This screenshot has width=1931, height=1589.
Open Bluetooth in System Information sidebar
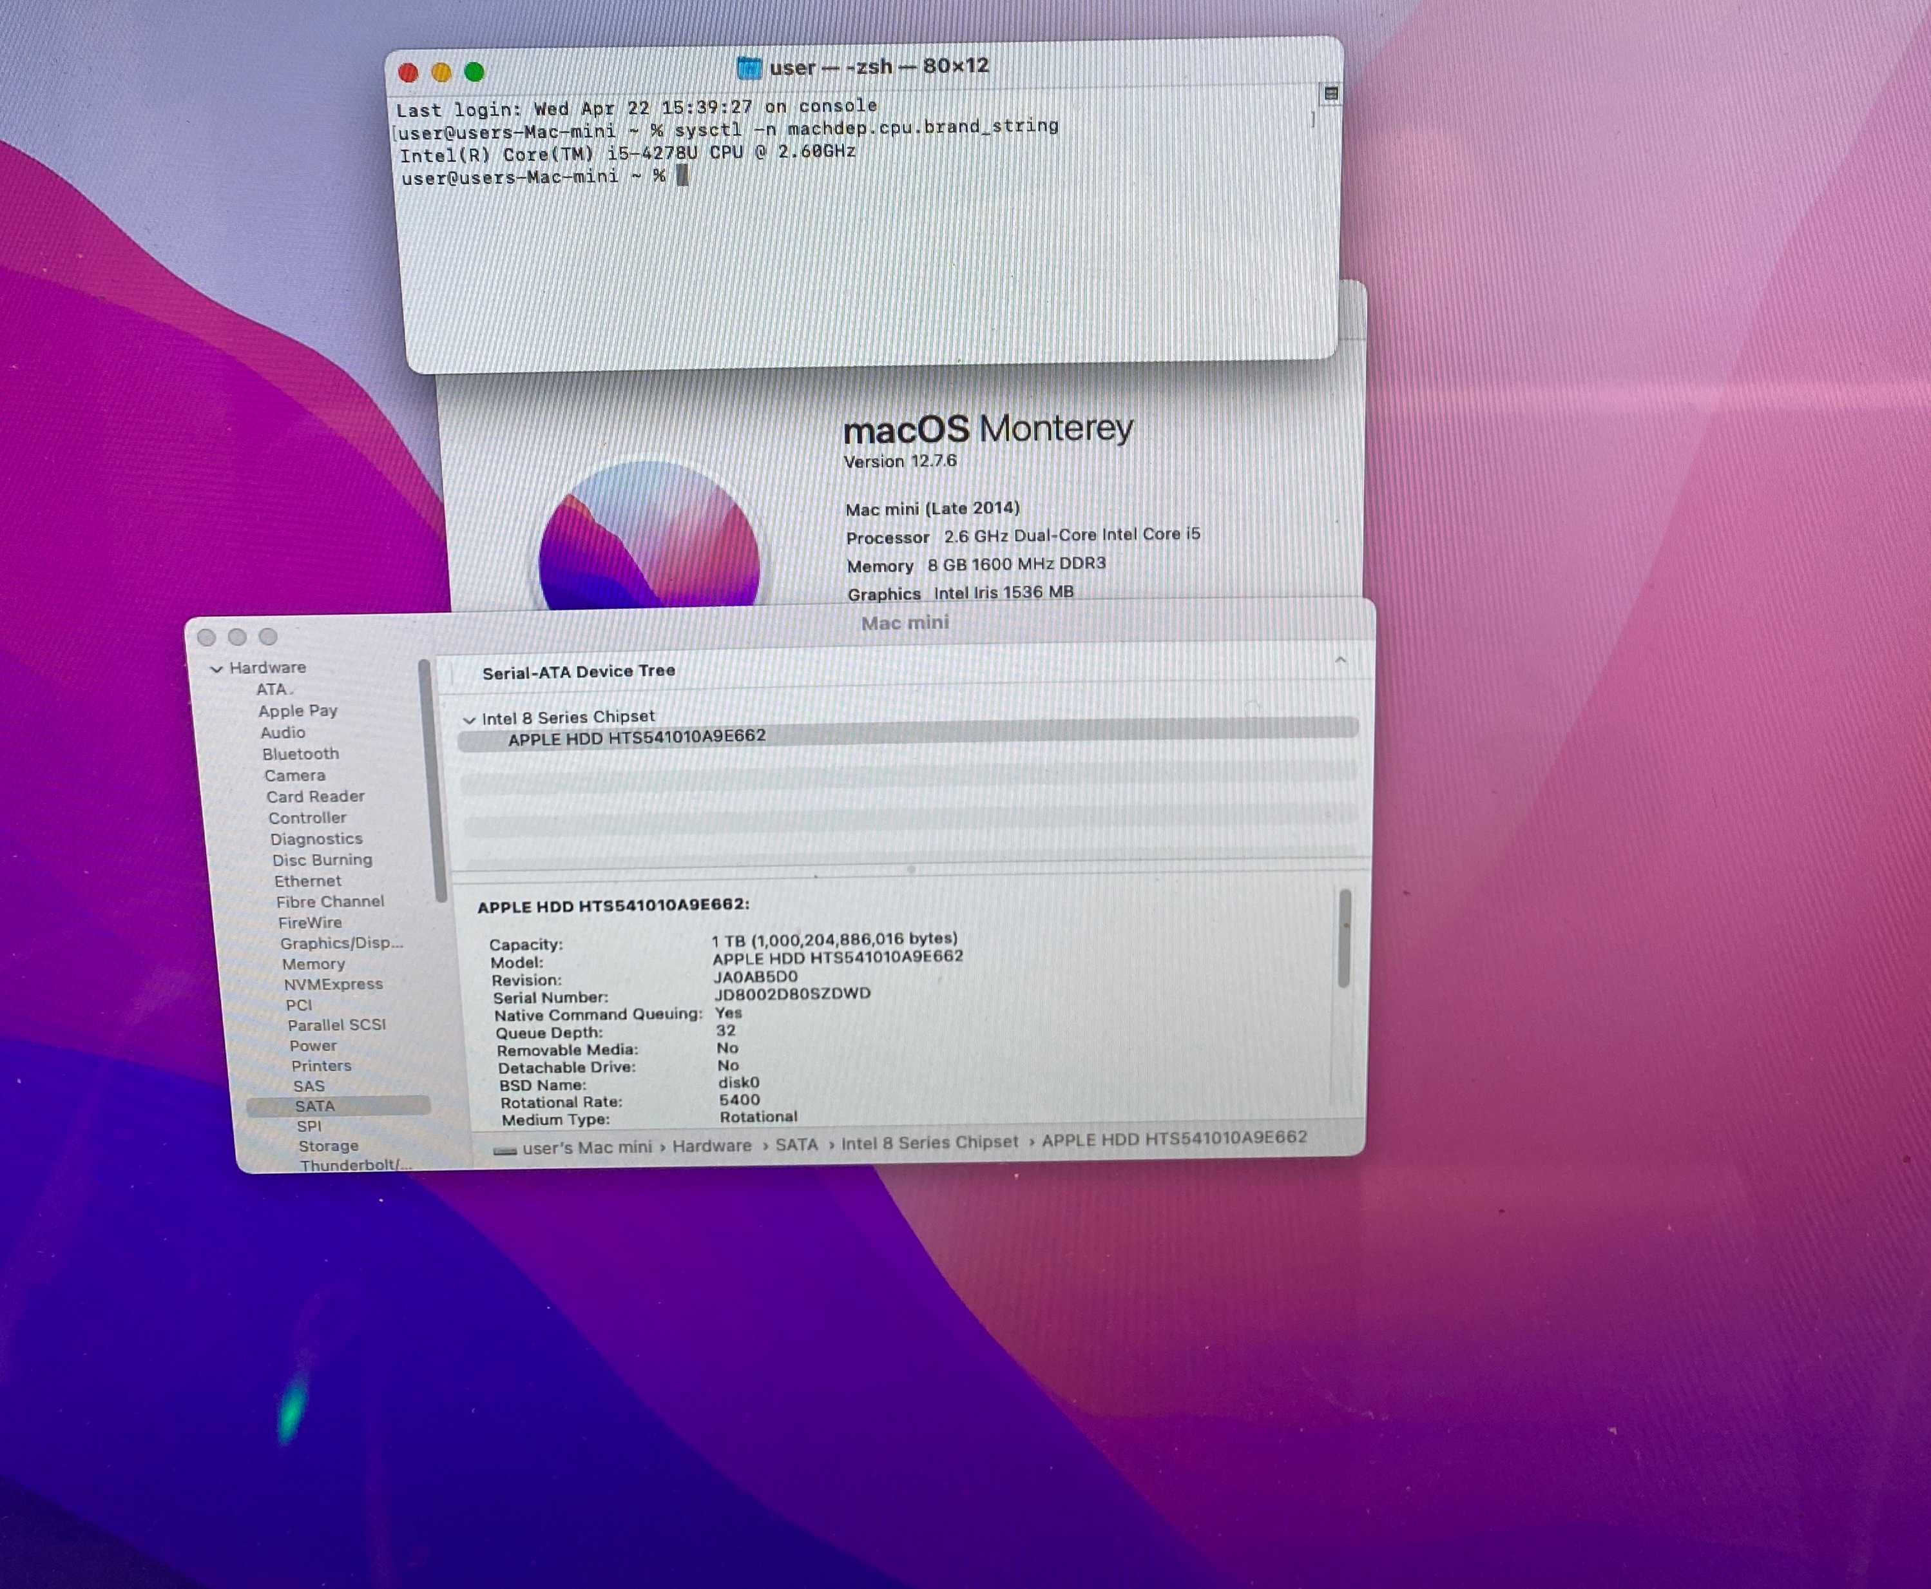pyautogui.click(x=300, y=753)
